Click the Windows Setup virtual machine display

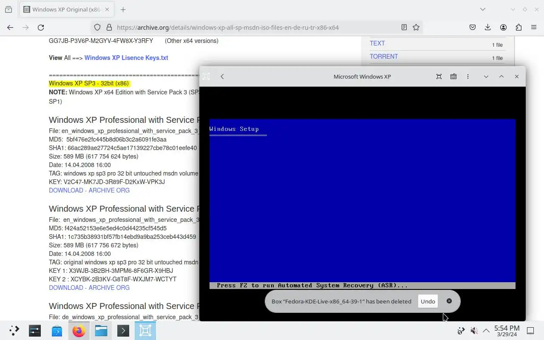[x=363, y=204]
